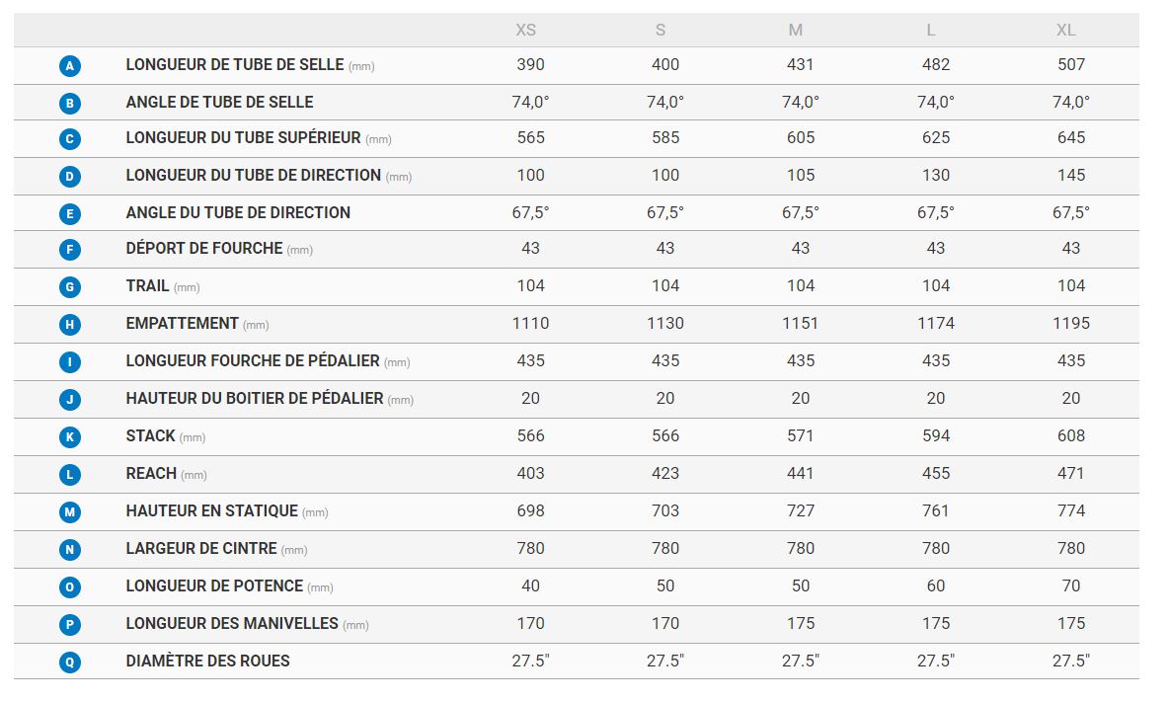Click the Angle du tube de direction label
Viewport: 1168px width, 702px height.
click(x=238, y=212)
